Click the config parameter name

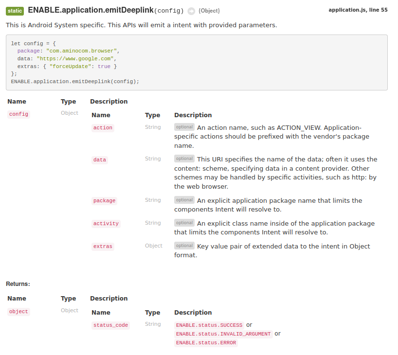tap(18, 114)
